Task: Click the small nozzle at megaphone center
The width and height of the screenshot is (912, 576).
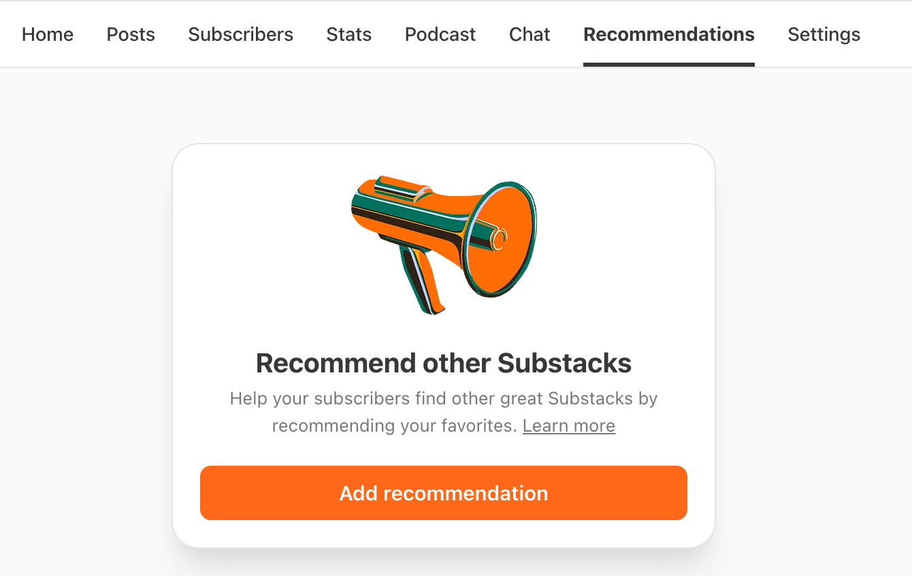Action: point(500,238)
